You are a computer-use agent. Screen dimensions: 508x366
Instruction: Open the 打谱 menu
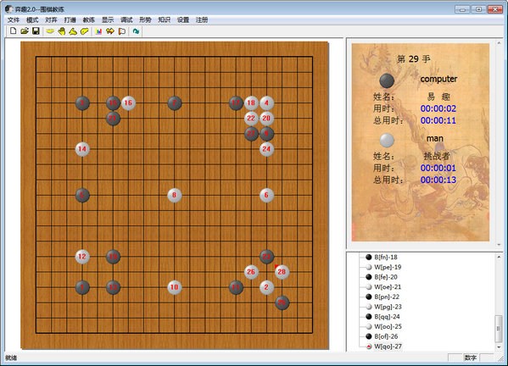70,20
